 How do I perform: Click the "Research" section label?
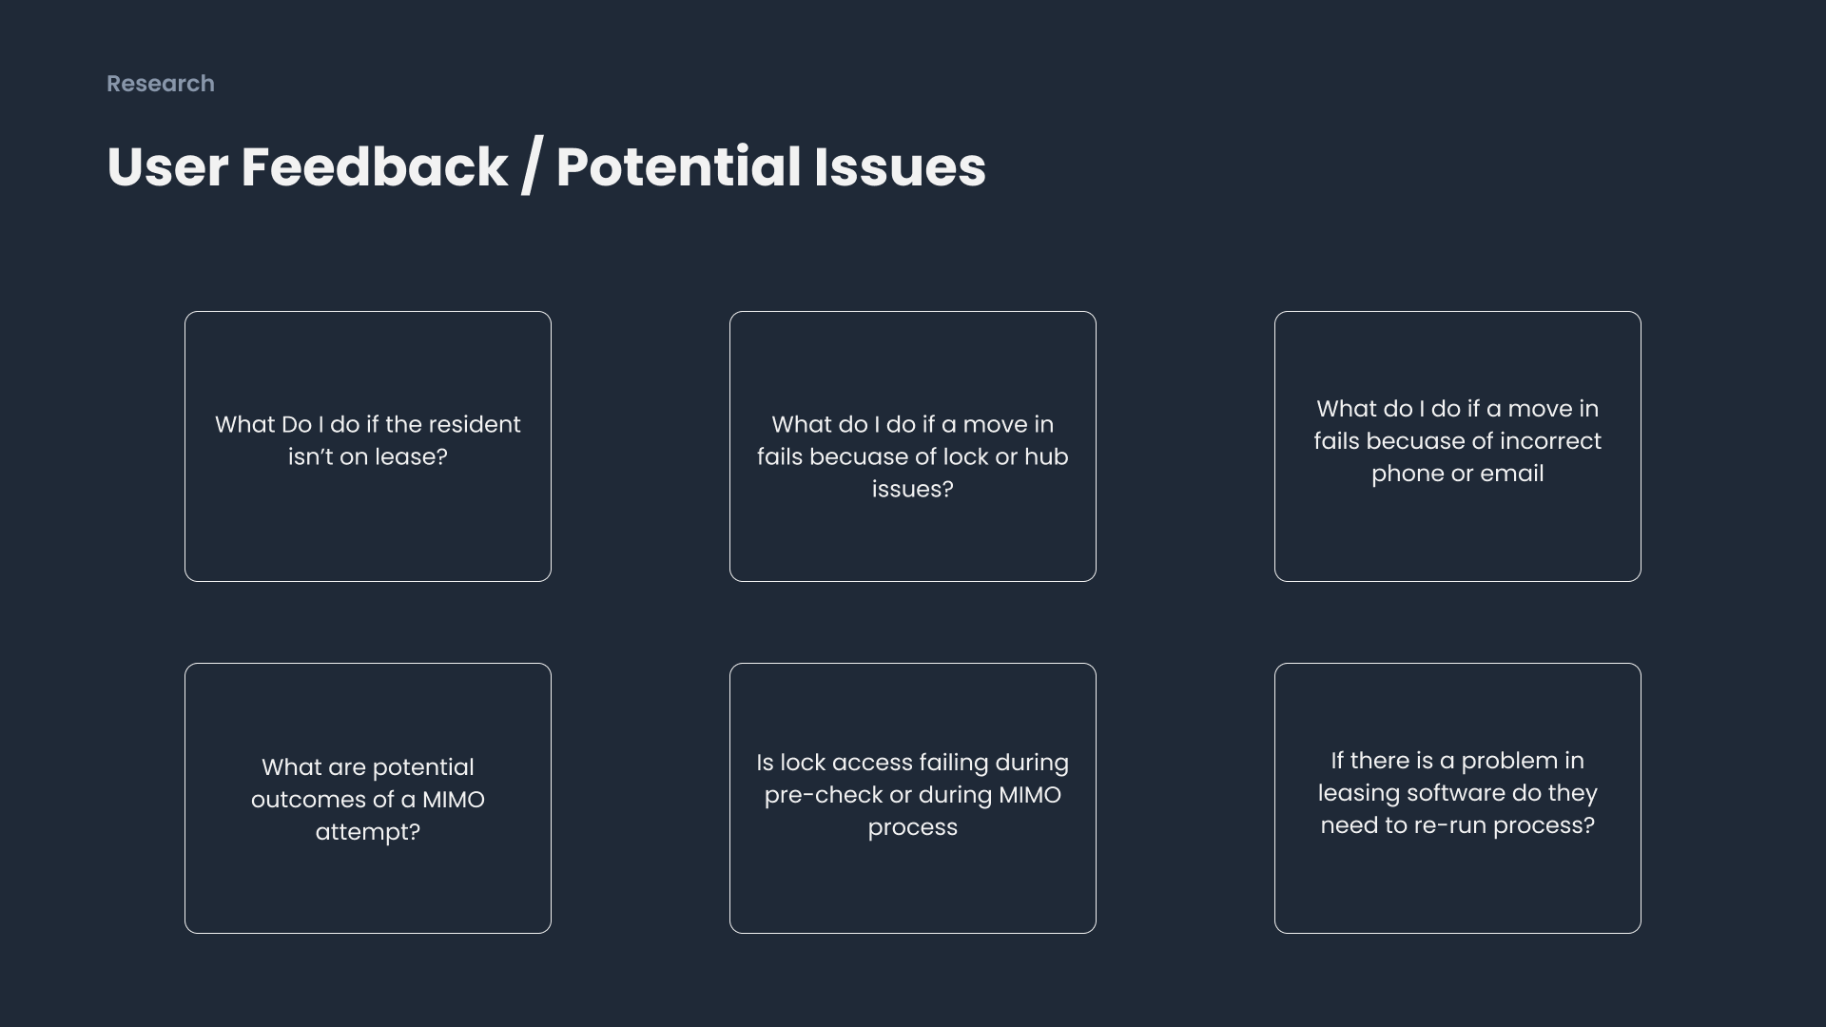pyautogui.click(x=160, y=84)
